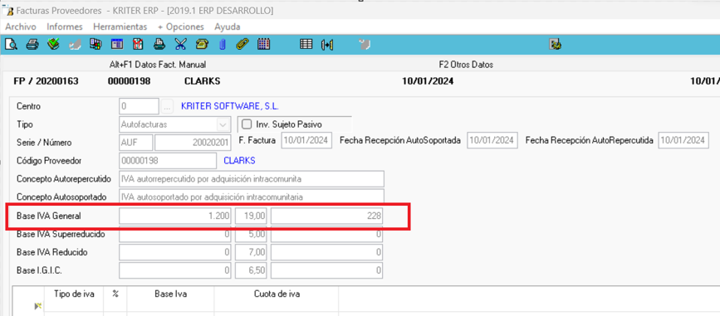Click the application icon in title bar
This screenshot has width=720, height=316.
7,11
